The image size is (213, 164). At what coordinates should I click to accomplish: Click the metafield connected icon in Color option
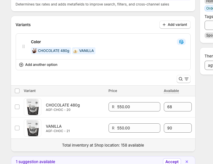click(x=181, y=42)
